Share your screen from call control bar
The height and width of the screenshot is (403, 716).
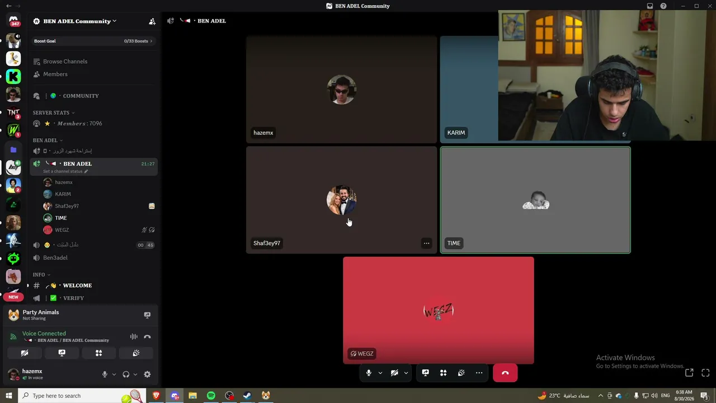426,373
